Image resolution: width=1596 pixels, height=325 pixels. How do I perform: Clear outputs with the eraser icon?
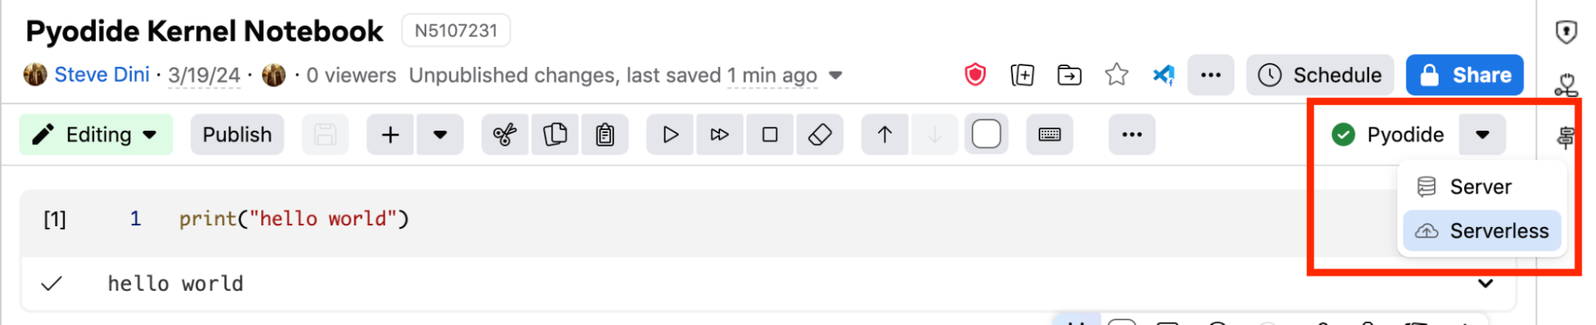pos(820,135)
